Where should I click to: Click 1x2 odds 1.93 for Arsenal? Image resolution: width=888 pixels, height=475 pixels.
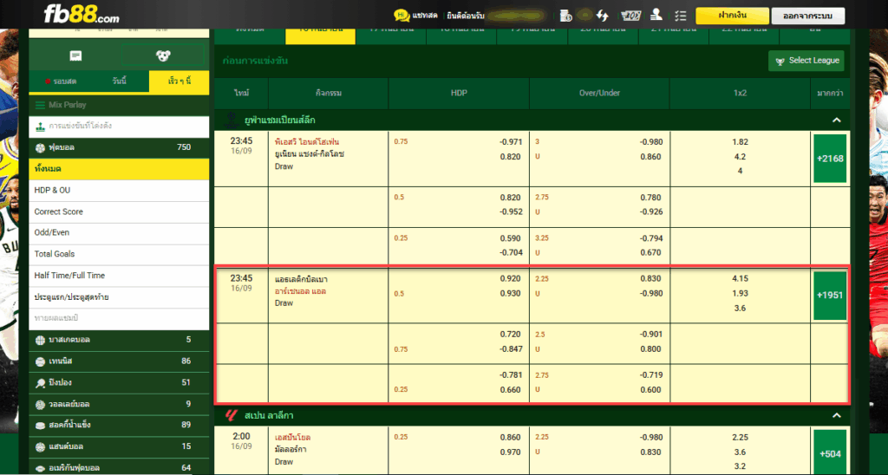point(740,293)
